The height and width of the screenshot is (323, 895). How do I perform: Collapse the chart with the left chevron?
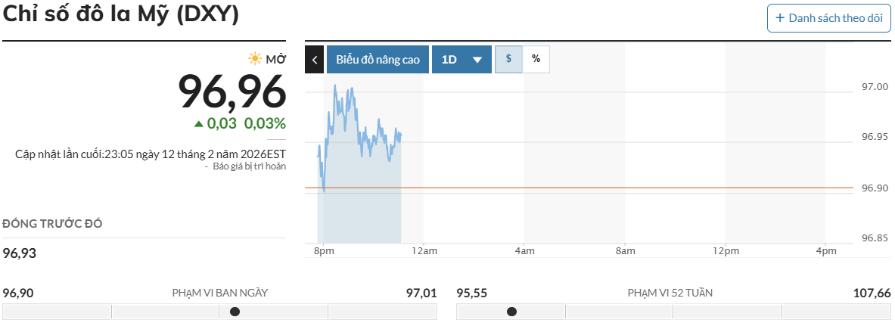coord(315,60)
